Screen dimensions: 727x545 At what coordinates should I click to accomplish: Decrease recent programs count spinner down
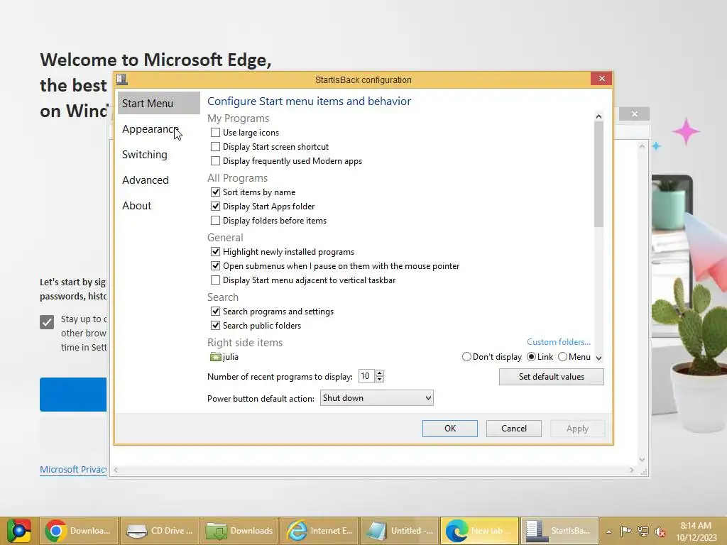[379, 379]
